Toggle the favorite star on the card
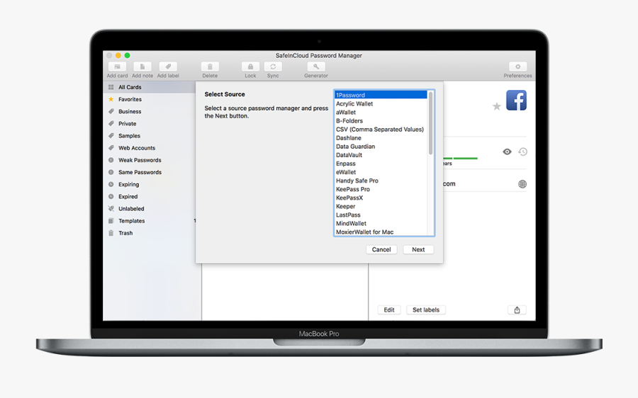 (496, 106)
